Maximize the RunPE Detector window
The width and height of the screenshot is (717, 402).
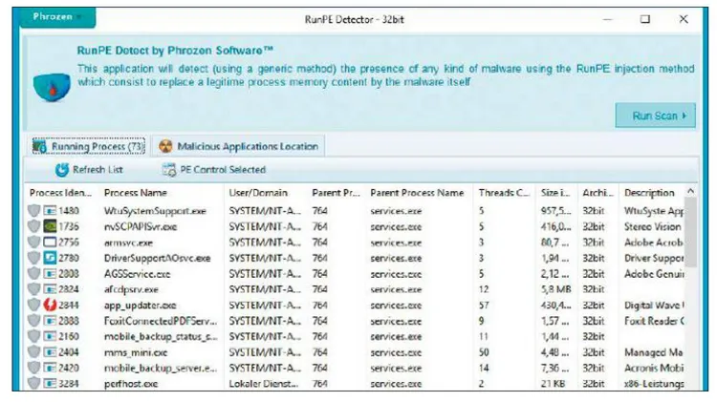point(644,19)
